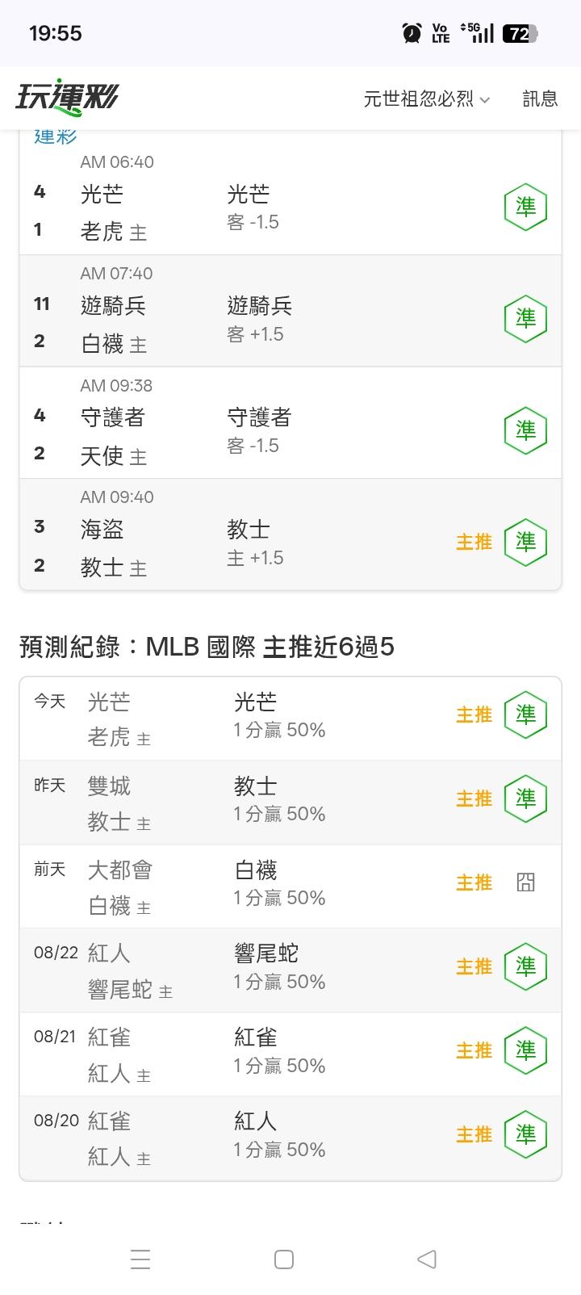The image size is (581, 1295).
Task: Click the 準 badge for 遊騎兵 vs 白襪 game
Action: (526, 319)
